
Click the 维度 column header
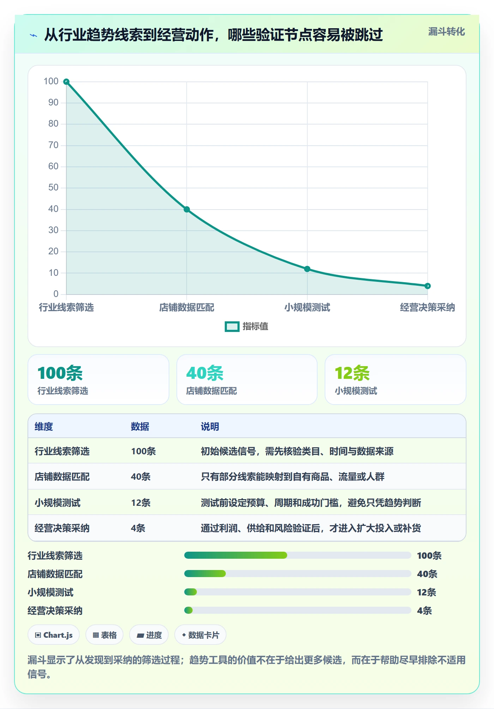click(x=44, y=426)
